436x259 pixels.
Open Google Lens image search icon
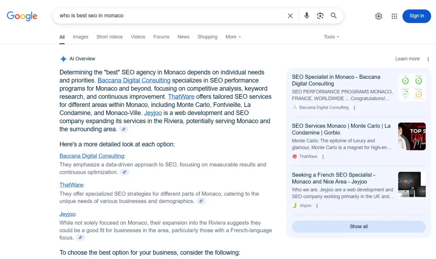(320, 16)
